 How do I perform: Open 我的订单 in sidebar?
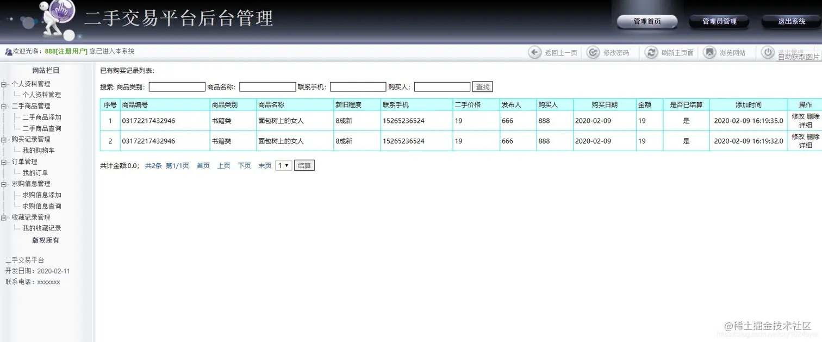[x=35, y=173]
